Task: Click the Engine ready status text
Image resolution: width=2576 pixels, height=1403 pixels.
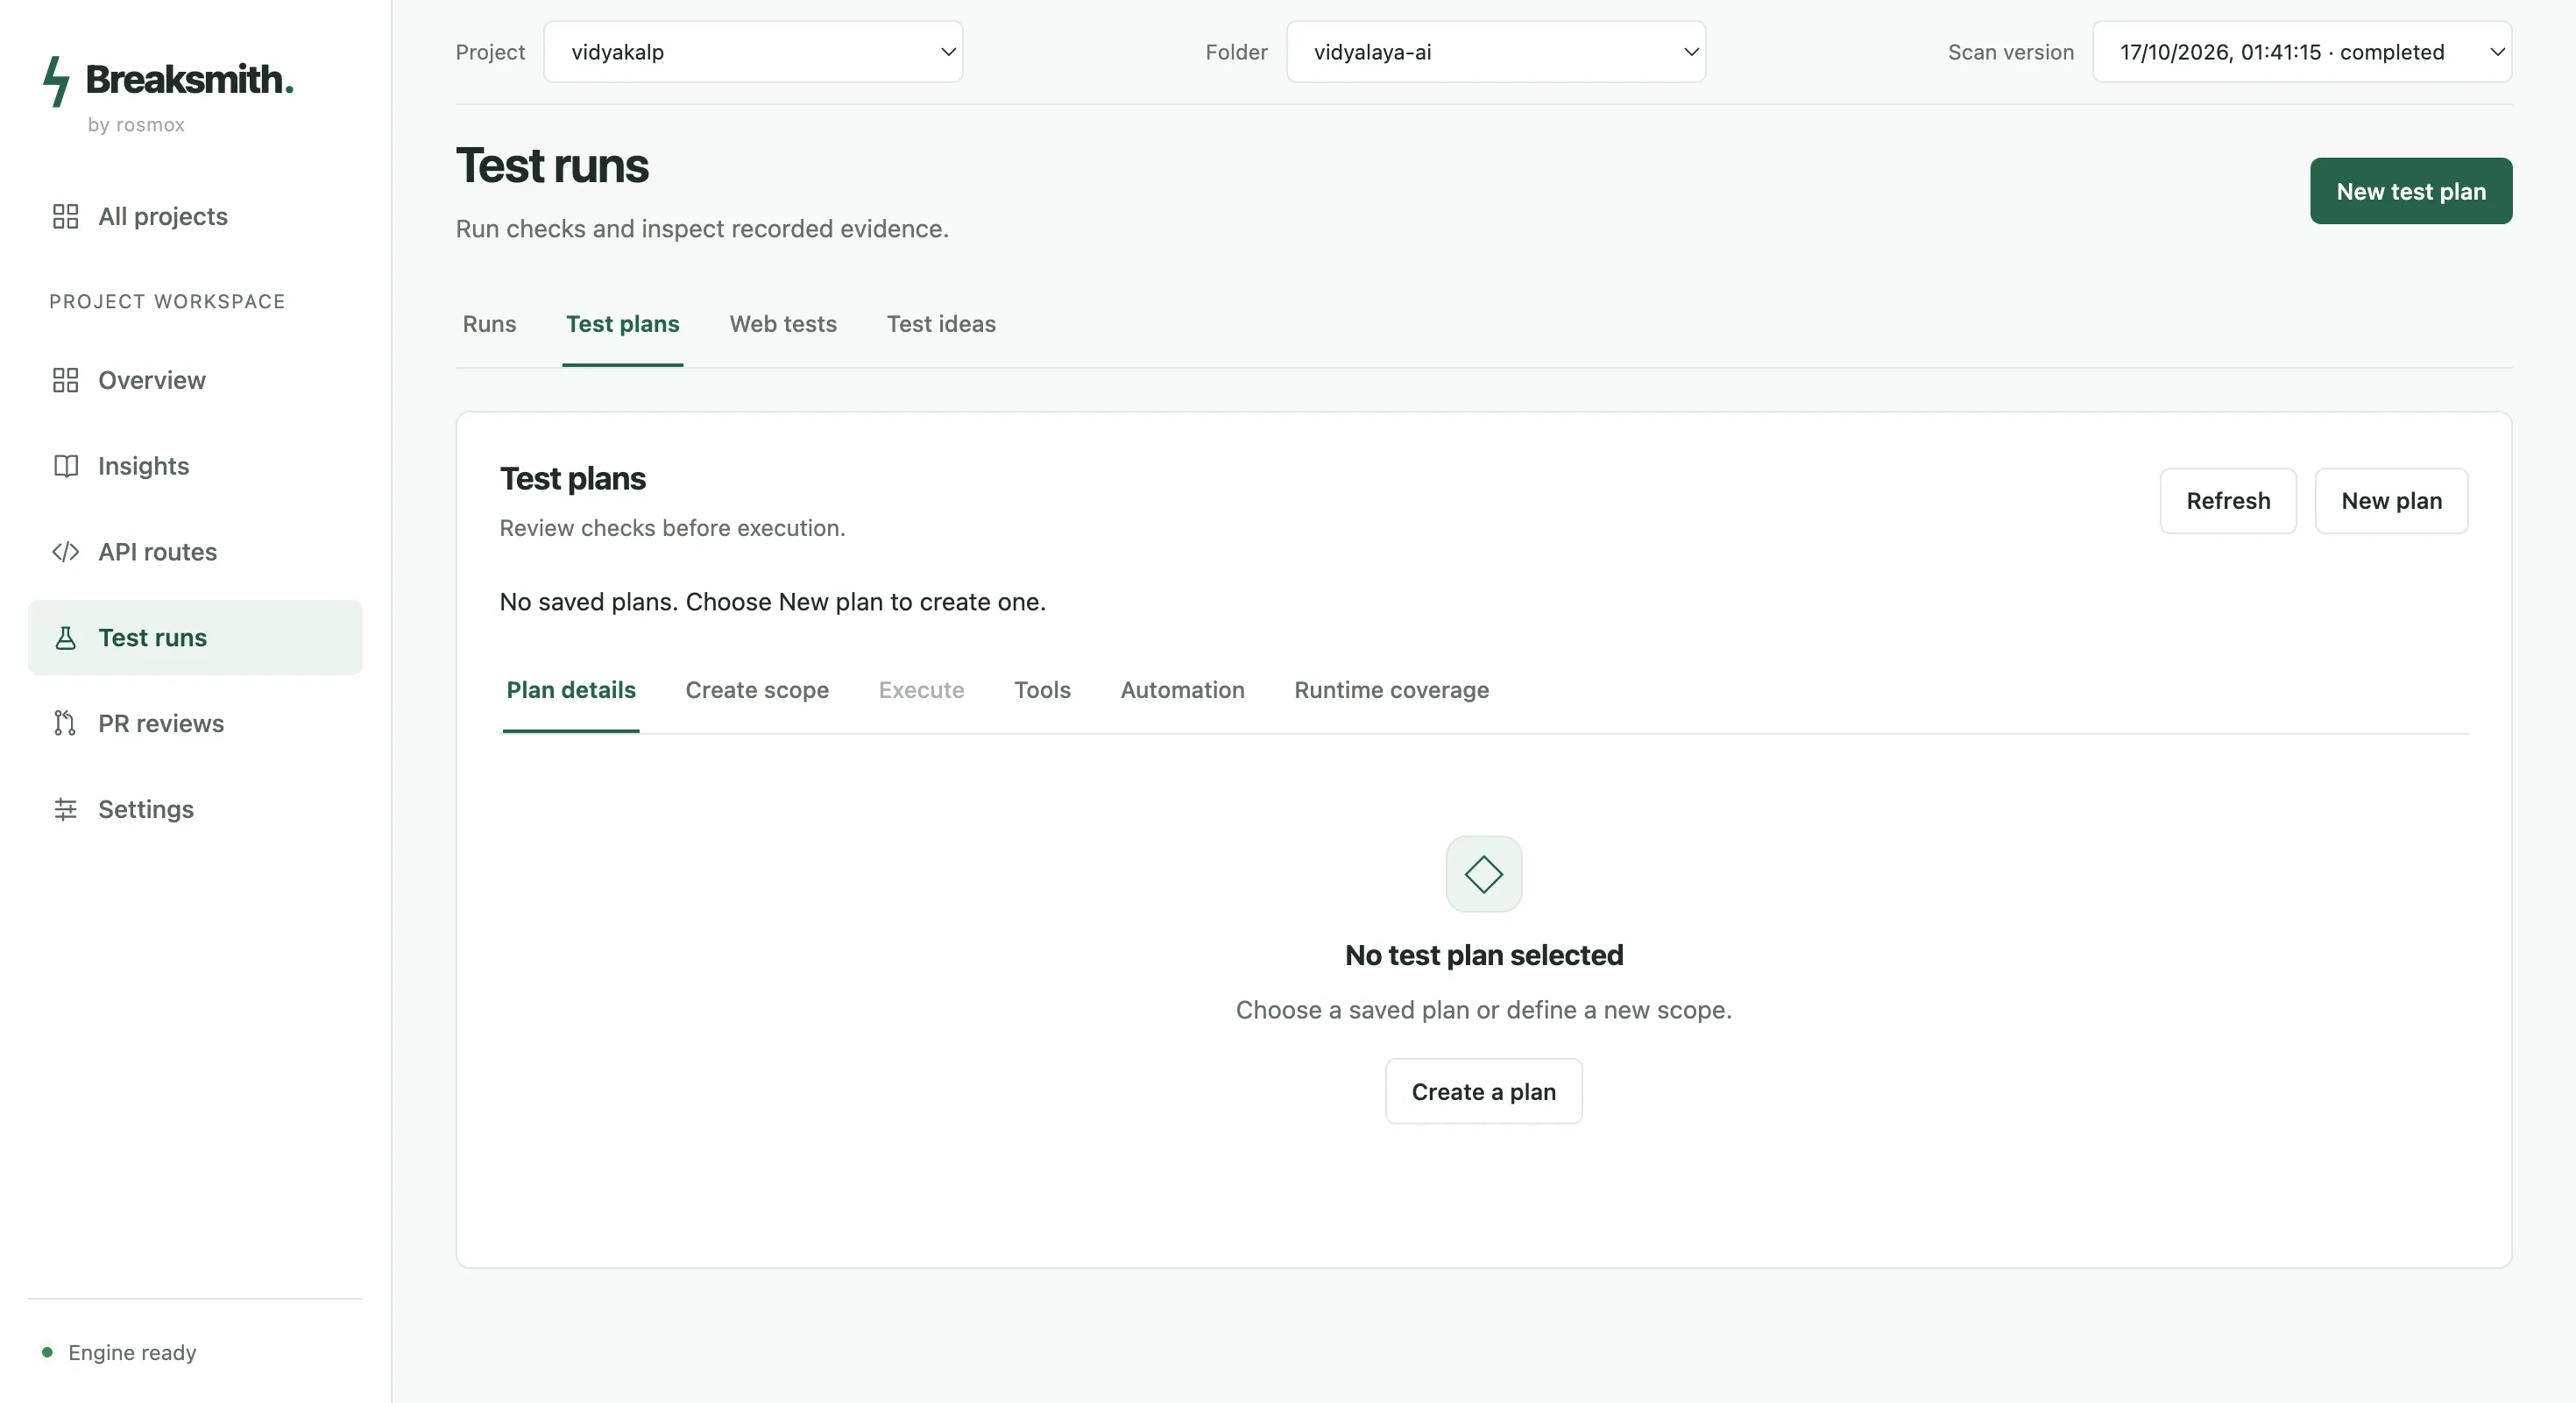Action: click(x=132, y=1353)
